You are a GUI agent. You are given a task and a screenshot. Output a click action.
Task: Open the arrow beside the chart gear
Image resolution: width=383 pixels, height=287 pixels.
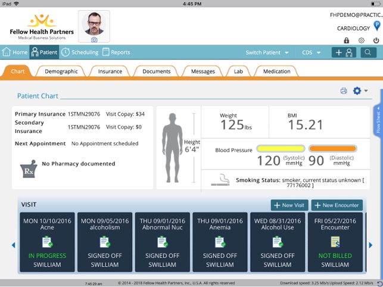click(366, 91)
